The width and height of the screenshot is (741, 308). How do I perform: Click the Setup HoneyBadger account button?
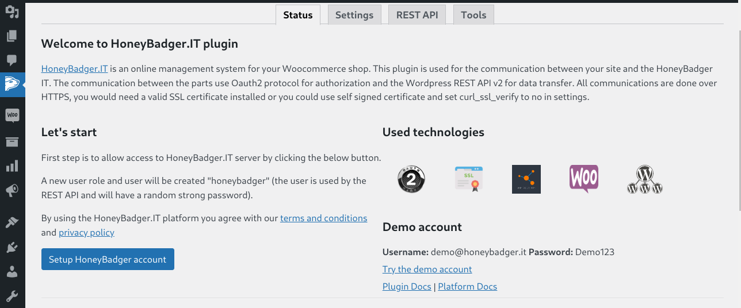click(108, 259)
